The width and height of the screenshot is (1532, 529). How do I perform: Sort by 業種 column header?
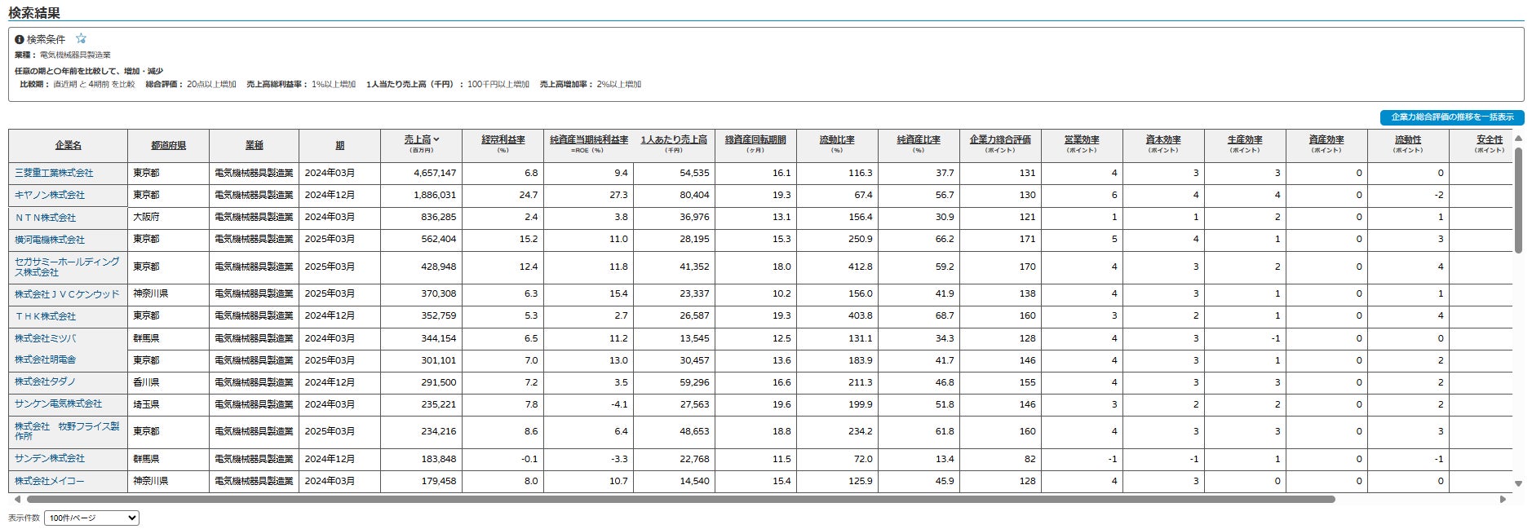click(x=254, y=145)
